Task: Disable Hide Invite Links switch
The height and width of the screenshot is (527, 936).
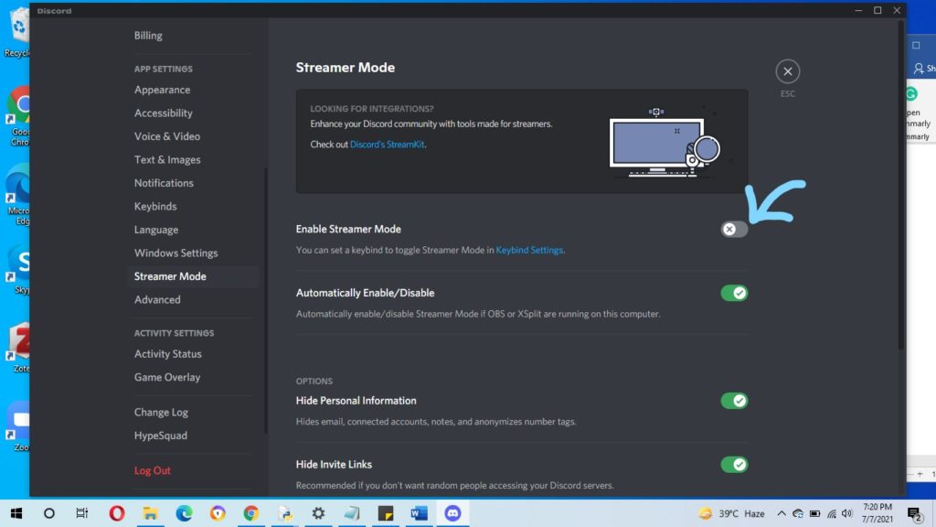Action: tap(734, 465)
